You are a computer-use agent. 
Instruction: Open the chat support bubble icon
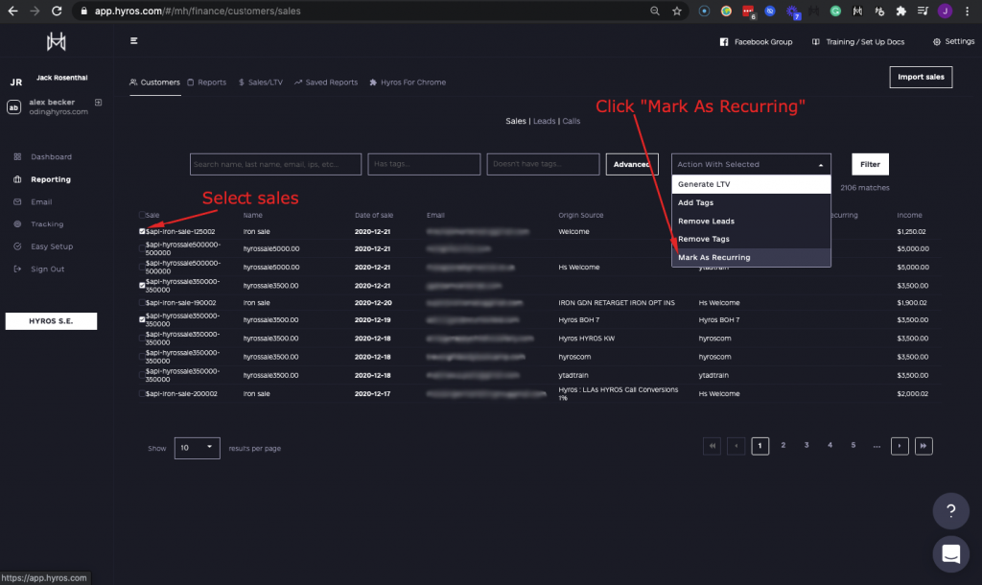click(x=950, y=553)
